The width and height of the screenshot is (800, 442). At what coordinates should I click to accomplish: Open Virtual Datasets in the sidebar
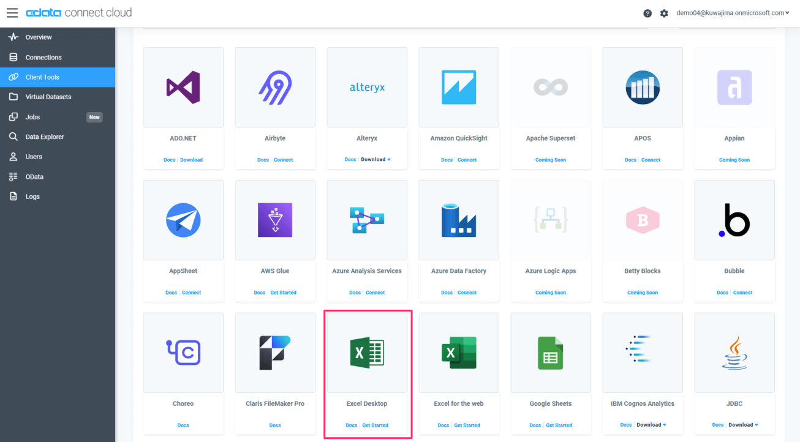tap(58, 97)
